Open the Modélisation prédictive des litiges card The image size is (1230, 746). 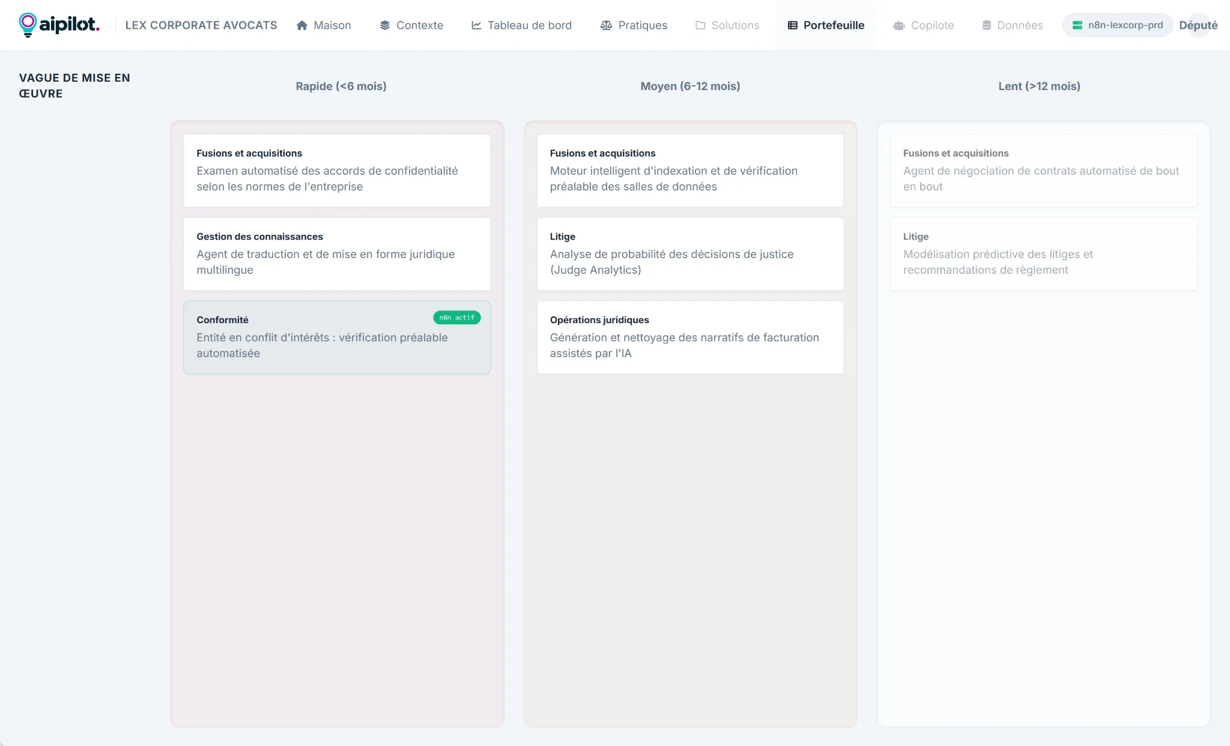[x=1043, y=254]
